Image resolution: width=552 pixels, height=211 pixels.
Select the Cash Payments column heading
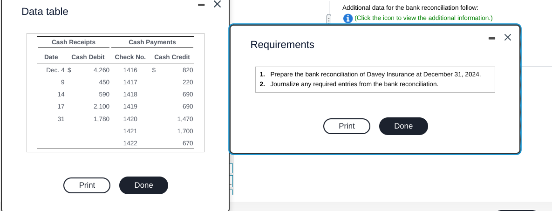click(x=152, y=42)
